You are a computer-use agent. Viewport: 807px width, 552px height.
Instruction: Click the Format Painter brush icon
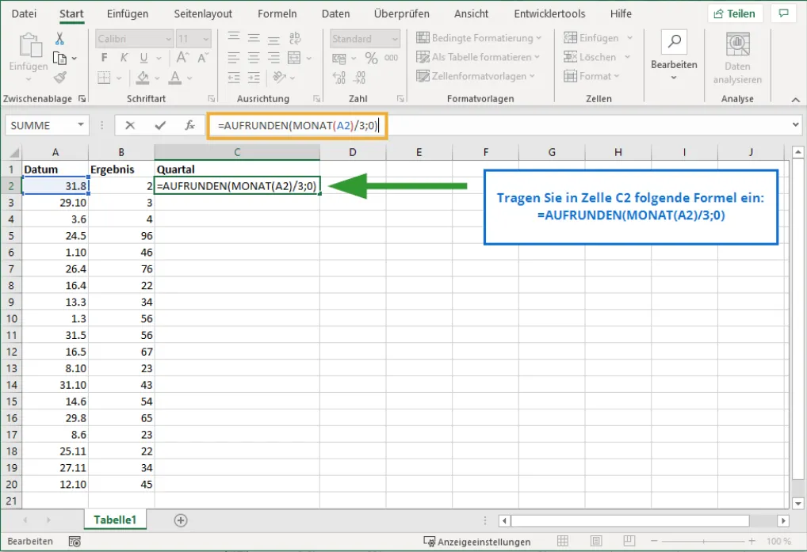coord(59,77)
